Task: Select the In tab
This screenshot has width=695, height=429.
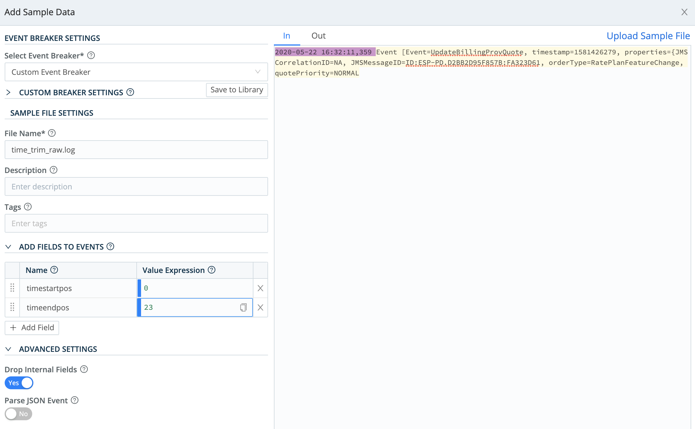Action: click(286, 36)
